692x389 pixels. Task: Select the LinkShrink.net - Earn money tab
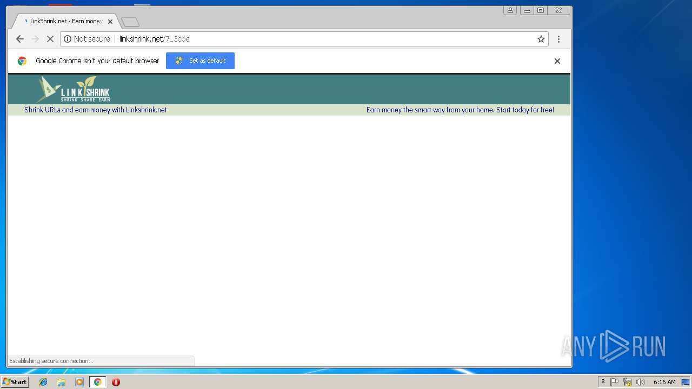coord(66,22)
